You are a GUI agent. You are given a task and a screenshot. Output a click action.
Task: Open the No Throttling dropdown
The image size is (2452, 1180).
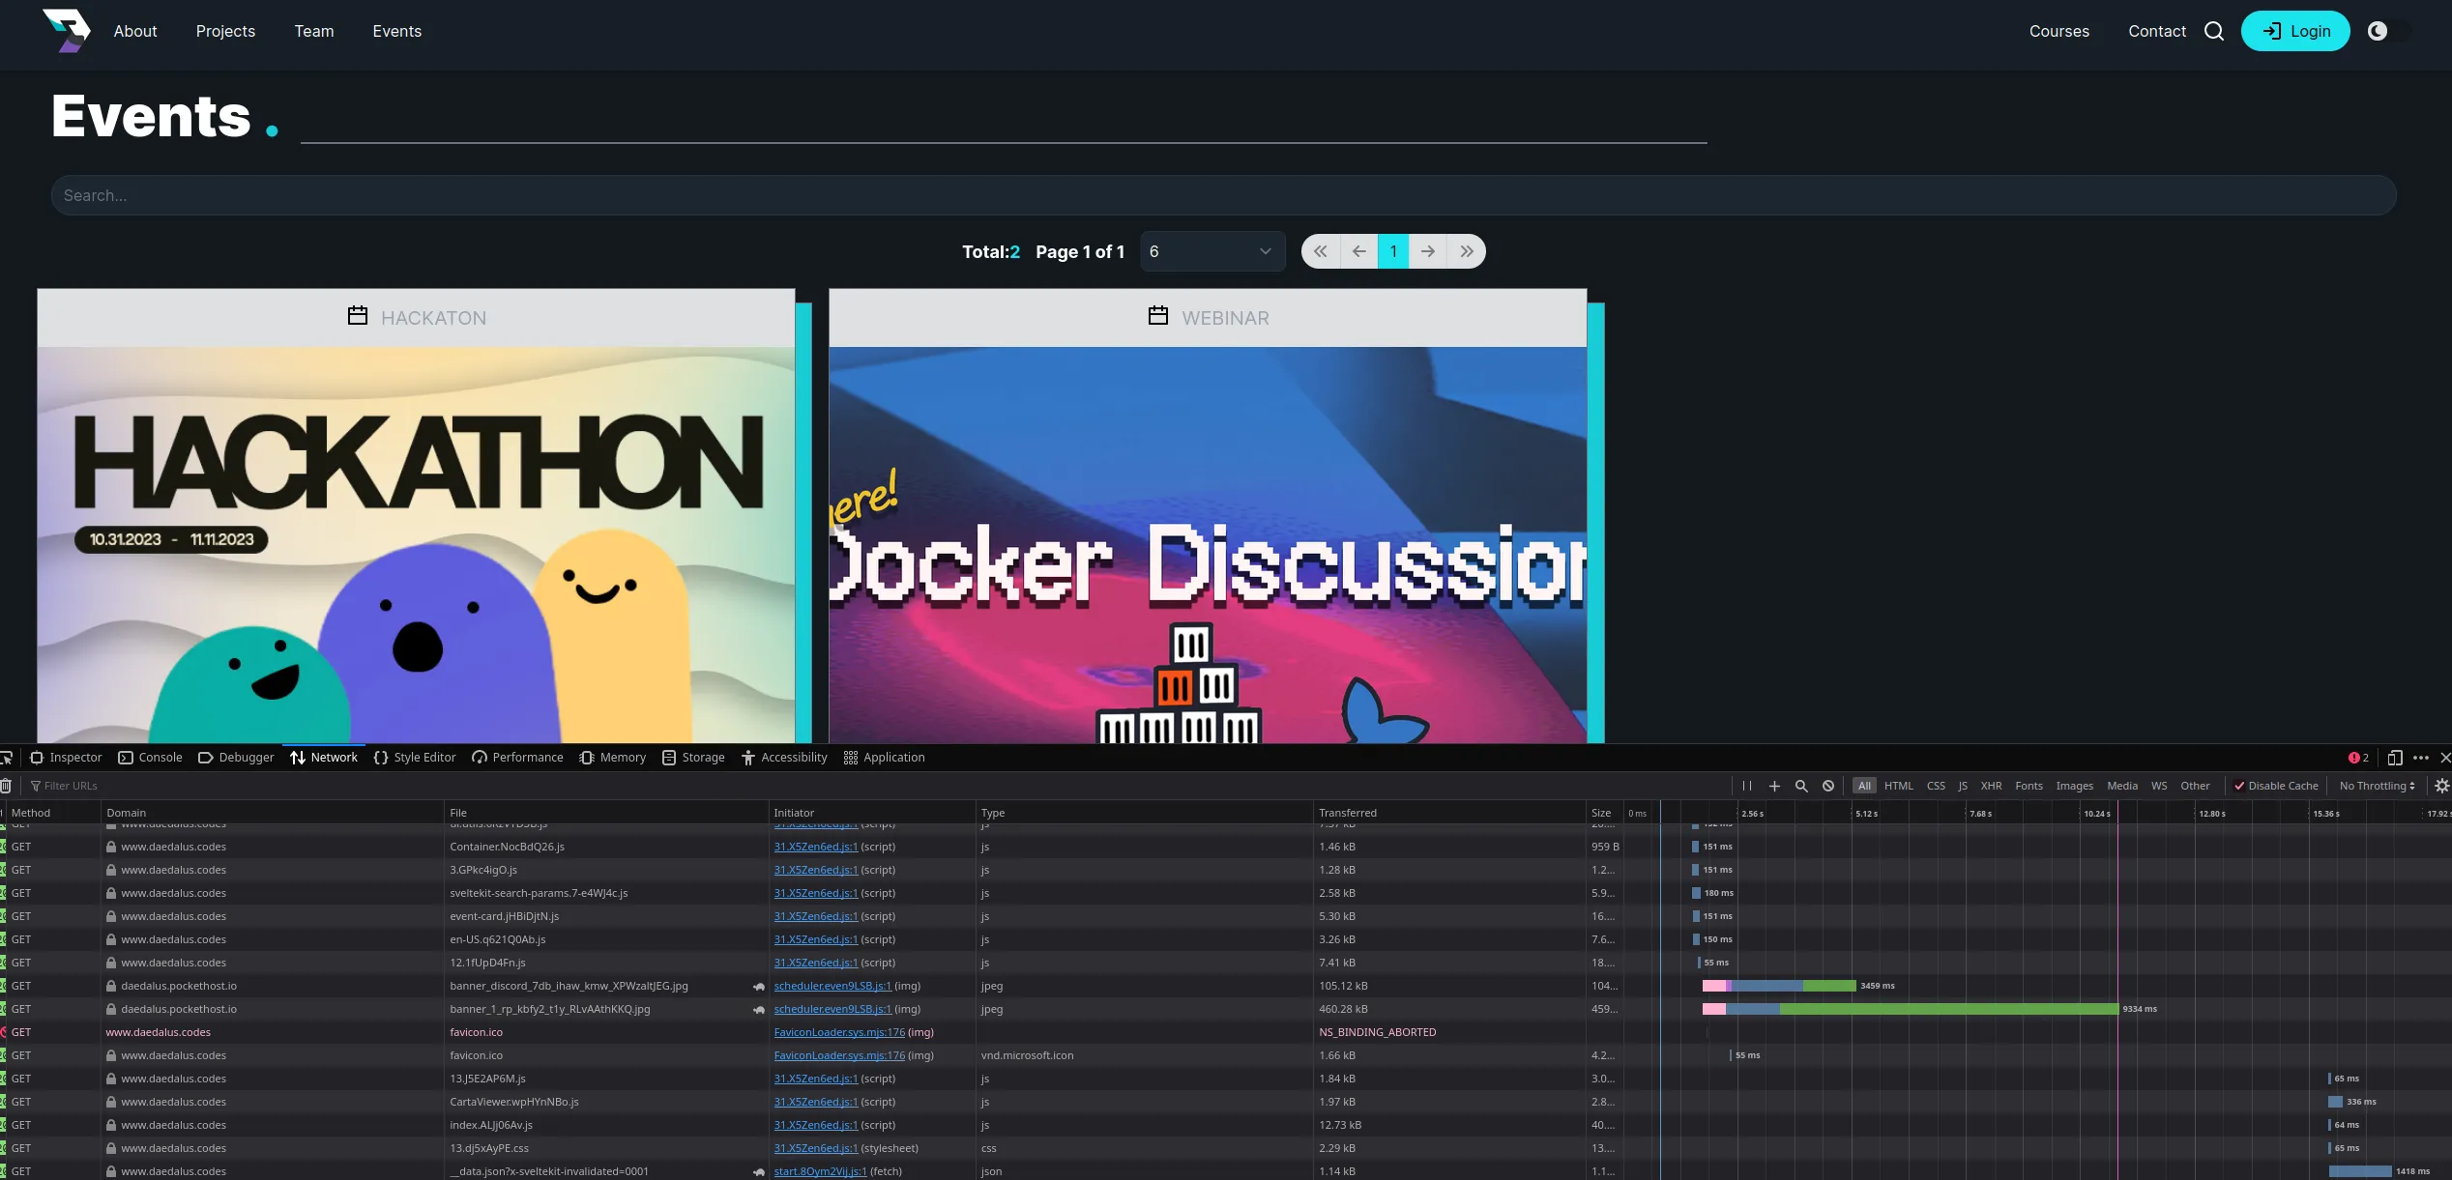click(x=2377, y=786)
